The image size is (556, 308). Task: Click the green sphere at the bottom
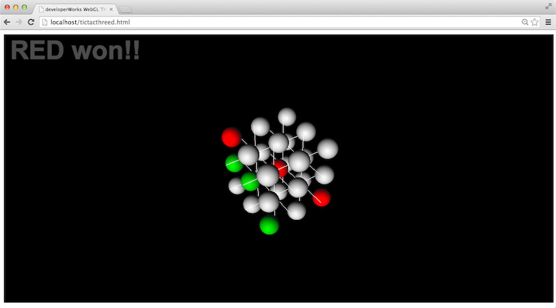269,225
